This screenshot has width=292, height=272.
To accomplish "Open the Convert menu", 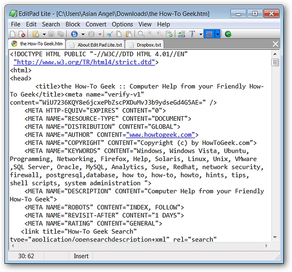I will point(96,24).
